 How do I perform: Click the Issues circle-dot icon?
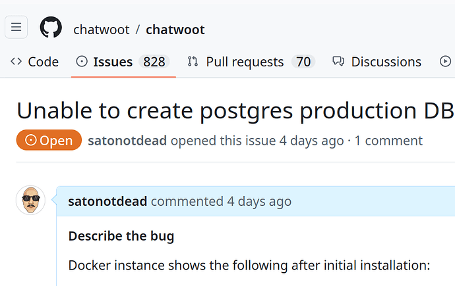(82, 62)
